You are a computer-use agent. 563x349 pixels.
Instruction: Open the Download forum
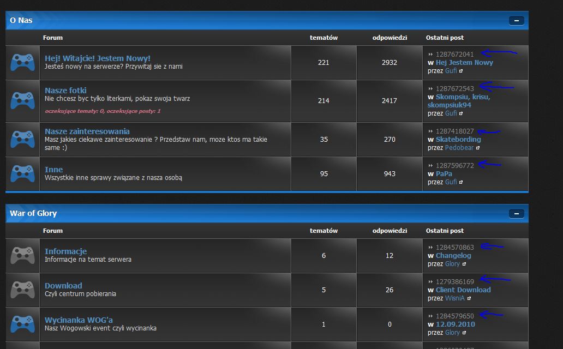63,285
